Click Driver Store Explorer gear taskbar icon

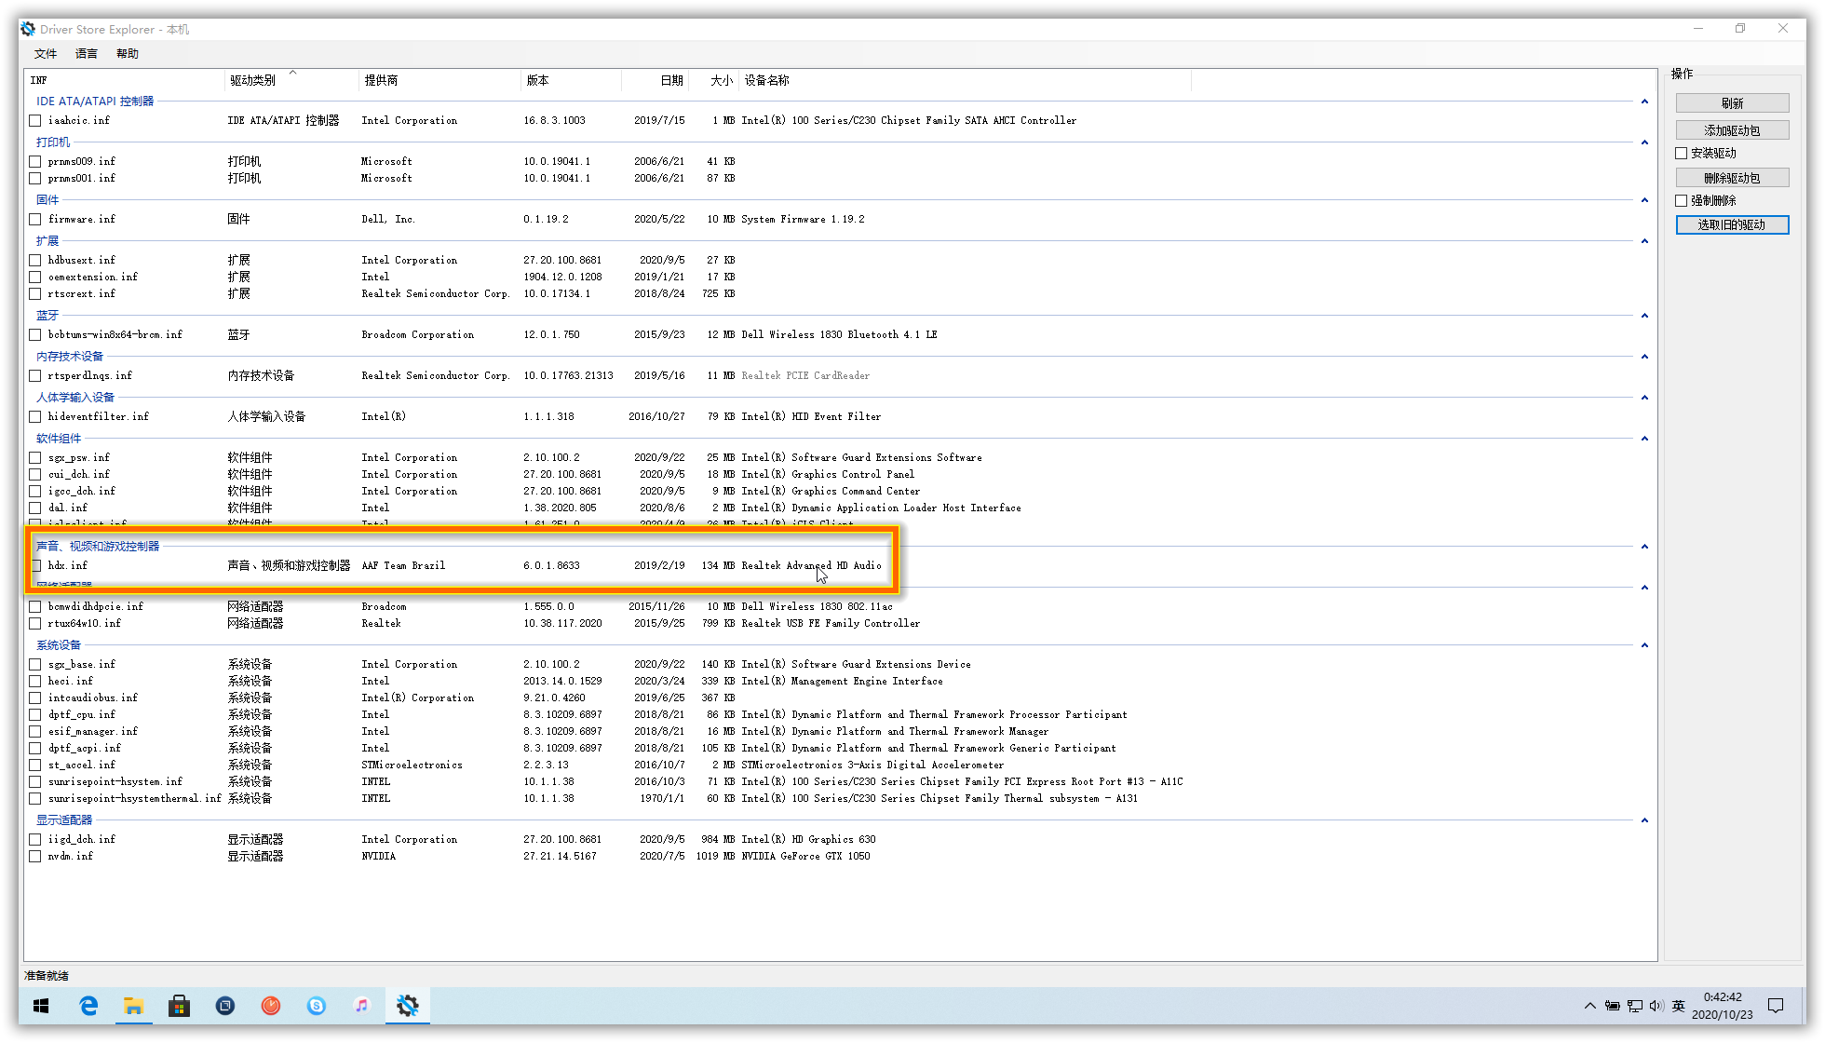pyautogui.click(x=408, y=1006)
